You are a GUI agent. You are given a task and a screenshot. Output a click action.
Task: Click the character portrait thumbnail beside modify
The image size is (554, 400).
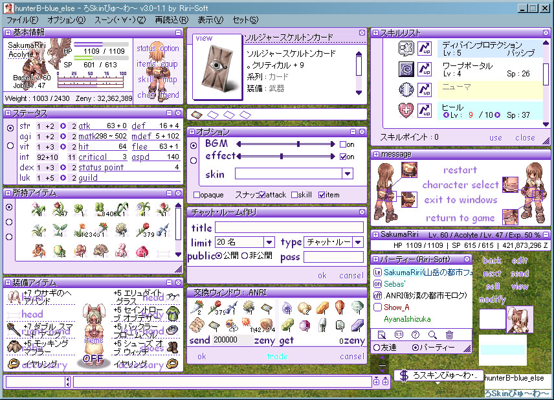pyautogui.click(x=520, y=320)
